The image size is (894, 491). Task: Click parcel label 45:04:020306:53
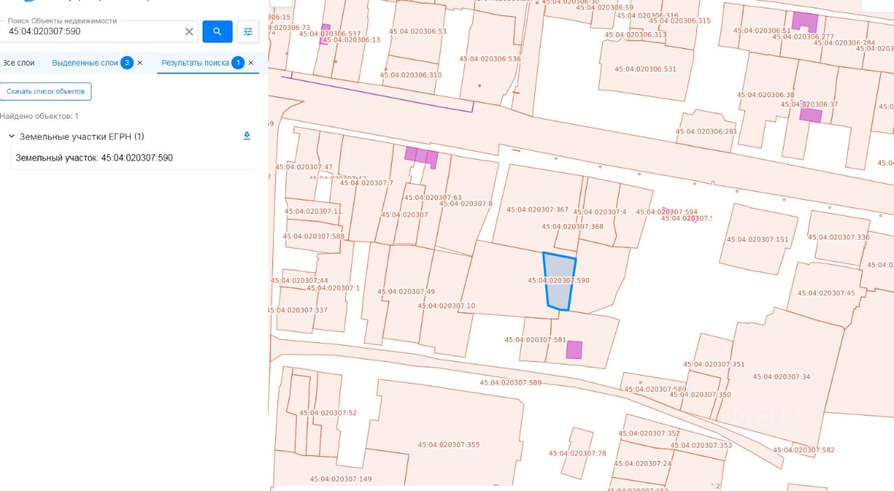click(418, 31)
